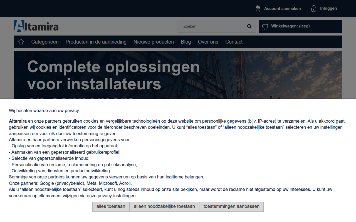
Task: Open the Altamira logo homepage link
Action: 36,26
